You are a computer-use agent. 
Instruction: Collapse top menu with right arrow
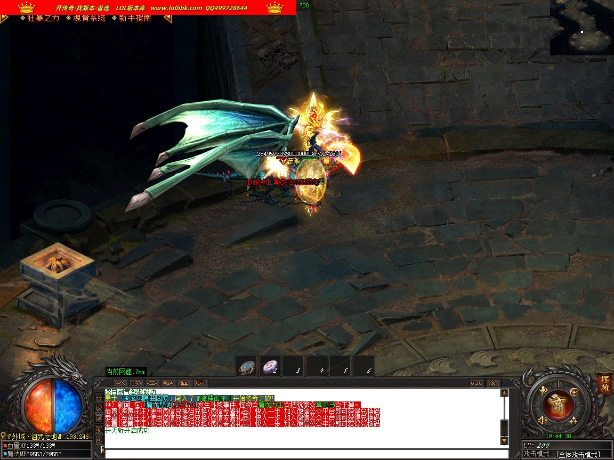click(167, 19)
